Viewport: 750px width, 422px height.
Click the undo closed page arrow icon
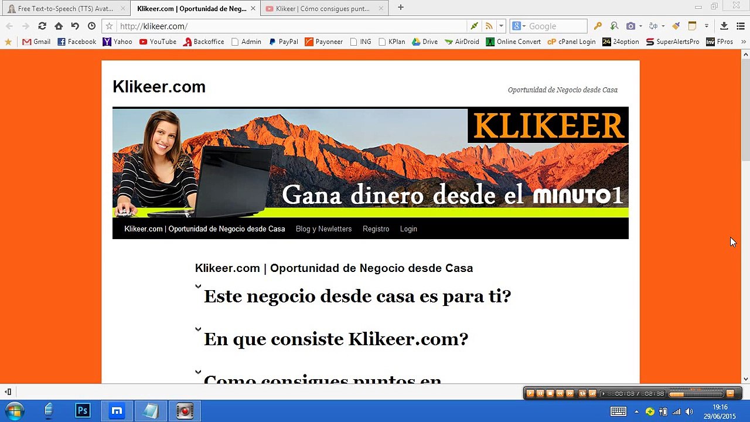click(75, 26)
